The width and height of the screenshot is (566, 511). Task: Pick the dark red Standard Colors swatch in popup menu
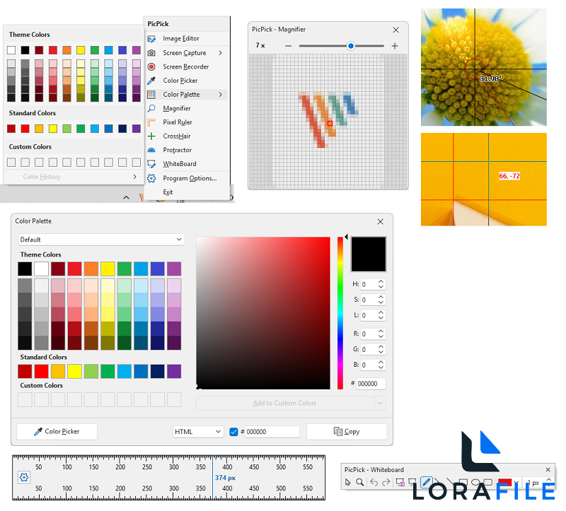pyautogui.click(x=11, y=129)
